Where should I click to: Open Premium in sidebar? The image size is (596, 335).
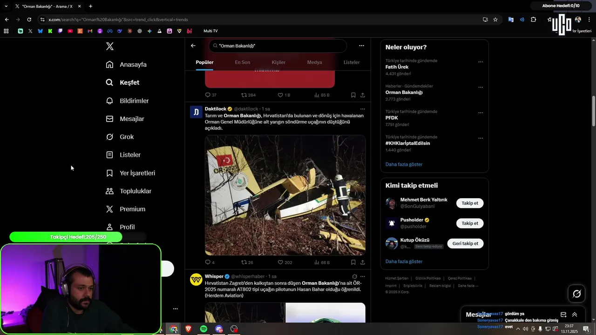pos(126,209)
